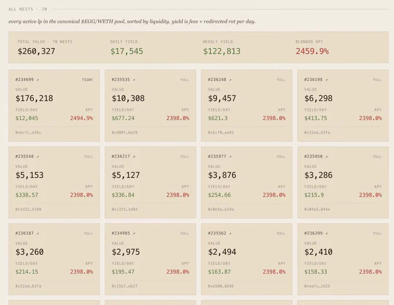Open external link arrow next to #235562
Image resolution: width=394 pixels, height=305 pixels.
[230, 233]
